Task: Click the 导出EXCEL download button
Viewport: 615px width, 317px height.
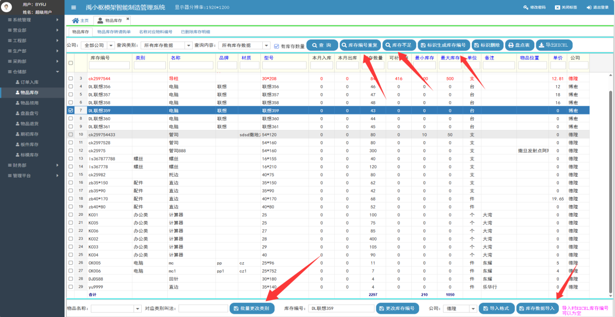Action: (554, 45)
